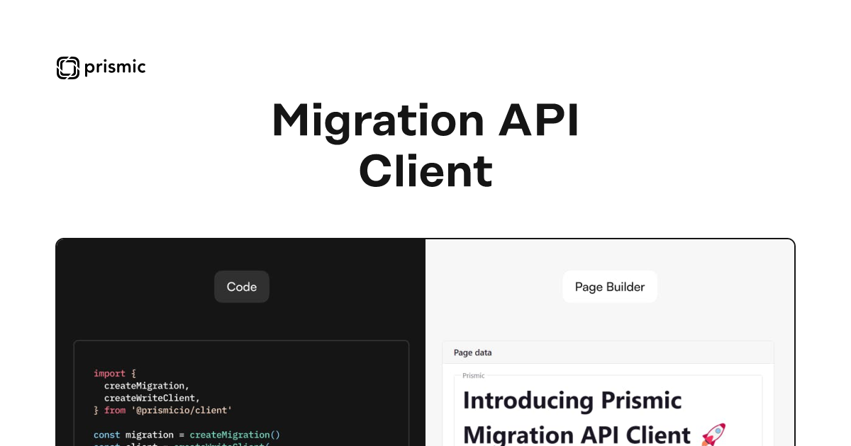Collapse the code snippet block

point(241,389)
